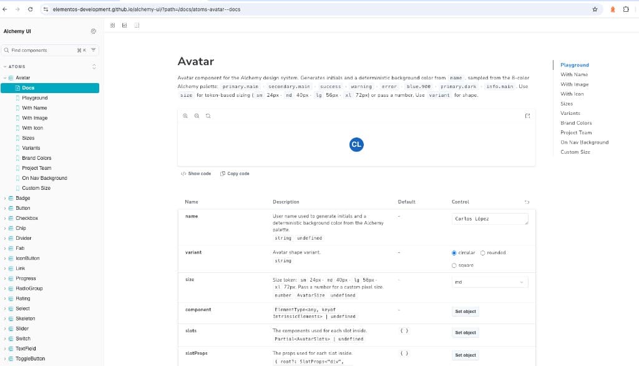Copy code of the Avatar preview

click(x=235, y=174)
